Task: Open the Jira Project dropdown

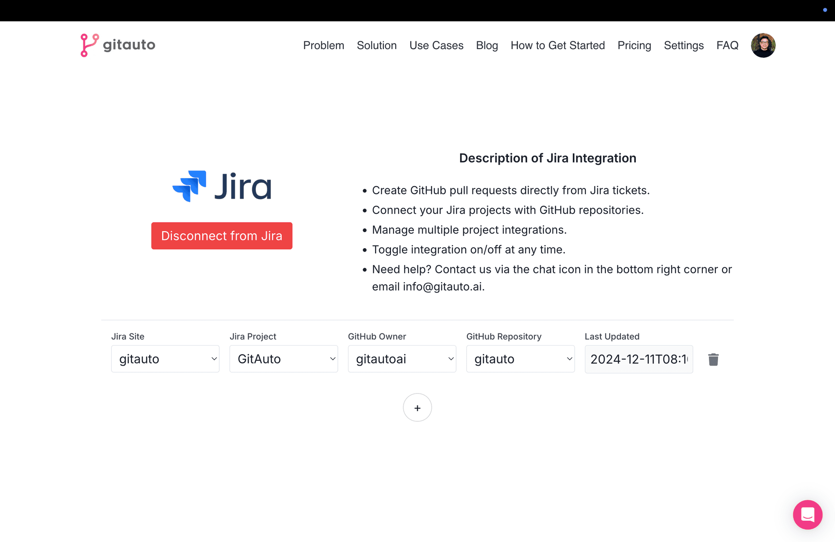Action: [284, 359]
